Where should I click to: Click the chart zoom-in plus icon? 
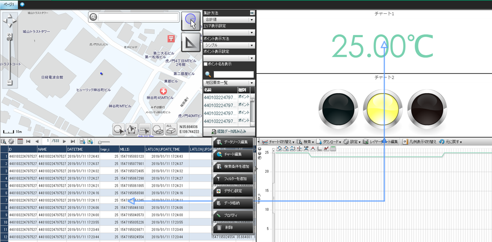pyautogui.click(x=260, y=150)
